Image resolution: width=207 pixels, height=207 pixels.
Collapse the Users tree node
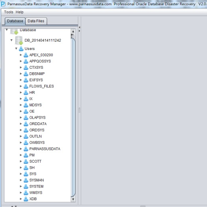coord(16,48)
